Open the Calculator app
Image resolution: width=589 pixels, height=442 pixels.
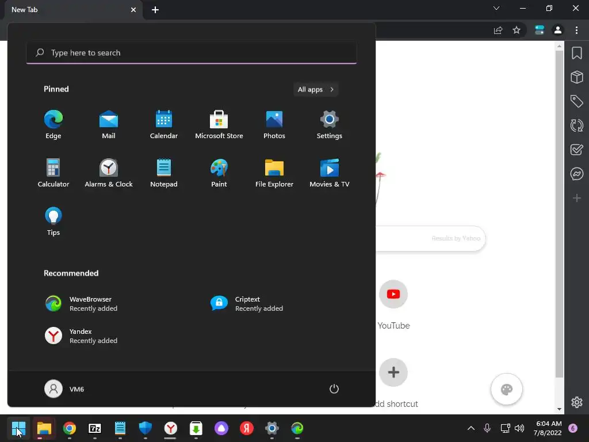tap(53, 173)
